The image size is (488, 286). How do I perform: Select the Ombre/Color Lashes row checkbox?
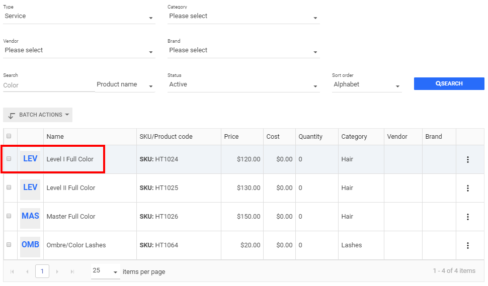click(9, 245)
